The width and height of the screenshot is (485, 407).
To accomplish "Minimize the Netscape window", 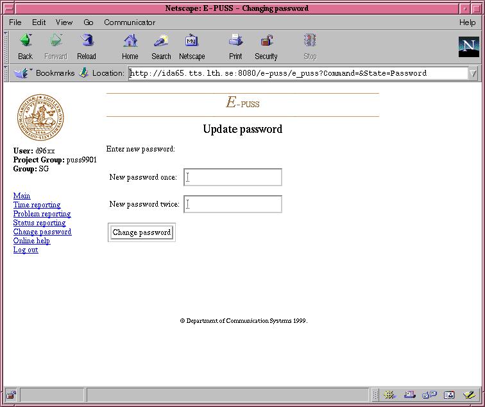I will pos(464,8).
